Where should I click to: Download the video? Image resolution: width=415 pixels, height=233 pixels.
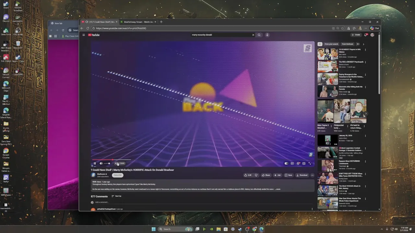point(302,175)
